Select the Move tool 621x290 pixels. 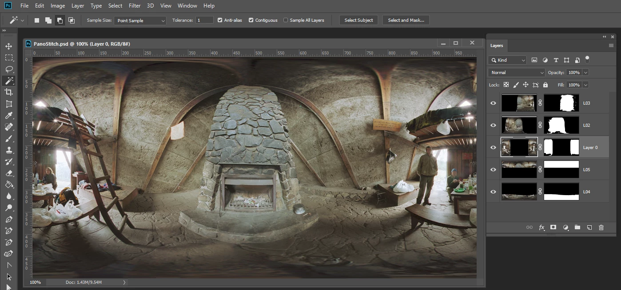pos(8,46)
